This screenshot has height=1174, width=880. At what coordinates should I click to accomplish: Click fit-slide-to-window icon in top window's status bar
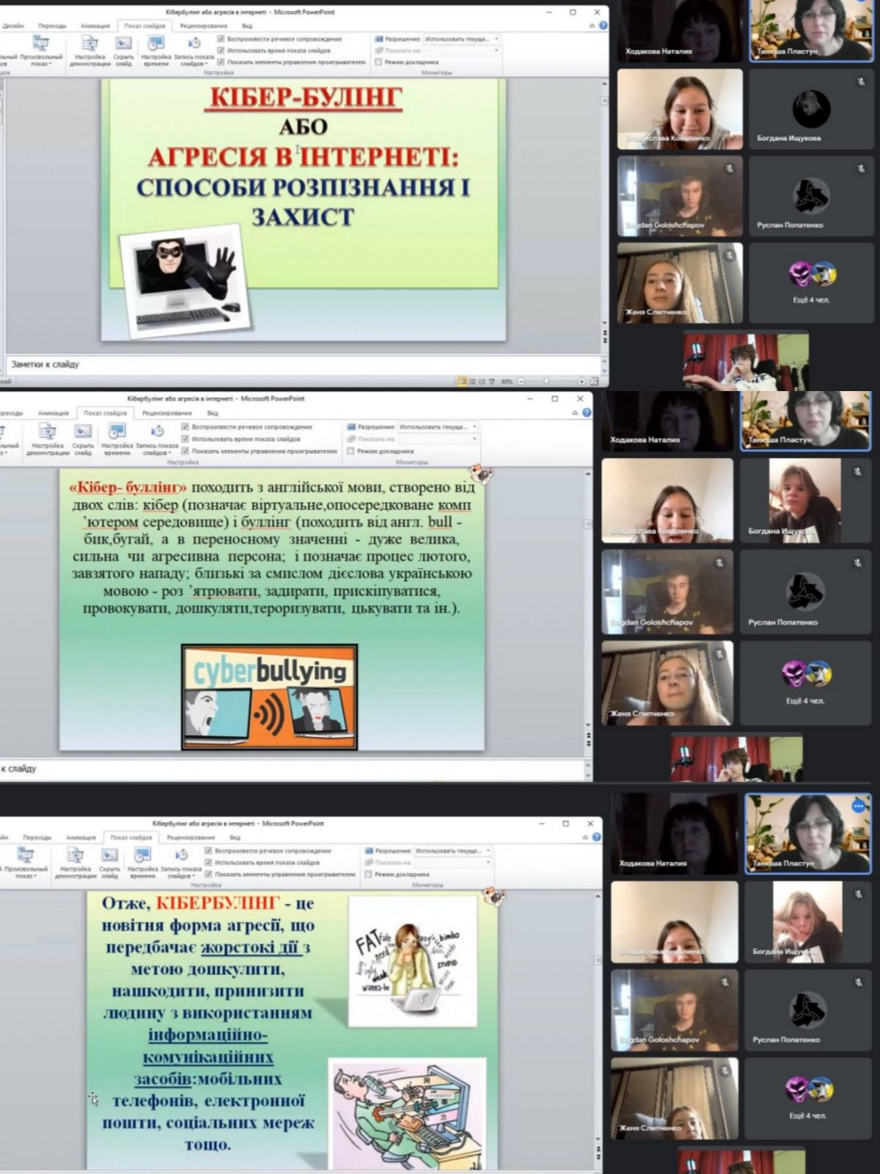[x=594, y=382]
